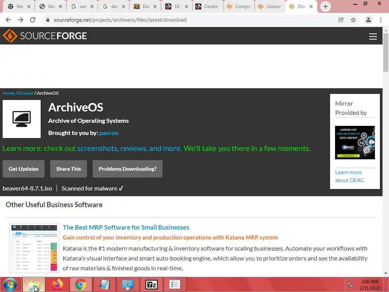
Task: Click the scrollbar down arrow
Action: coord(386,273)
